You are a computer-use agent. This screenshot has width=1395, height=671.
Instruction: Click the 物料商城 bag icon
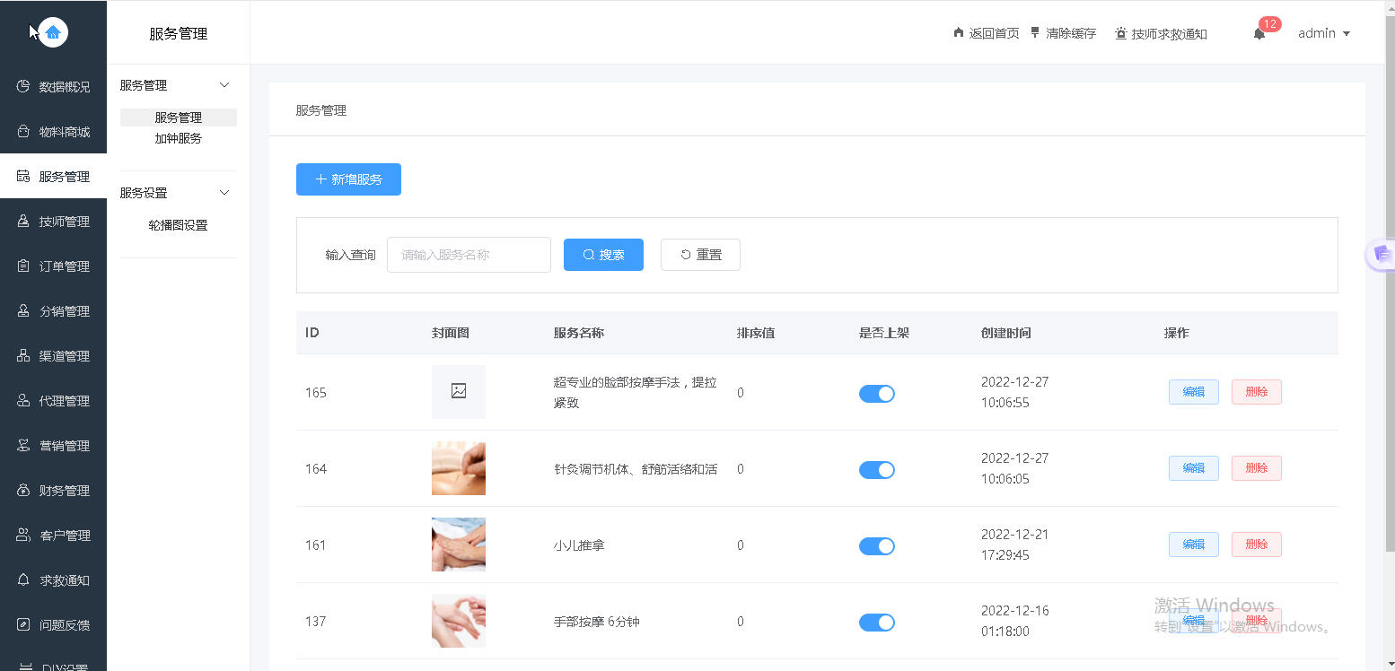[24, 132]
